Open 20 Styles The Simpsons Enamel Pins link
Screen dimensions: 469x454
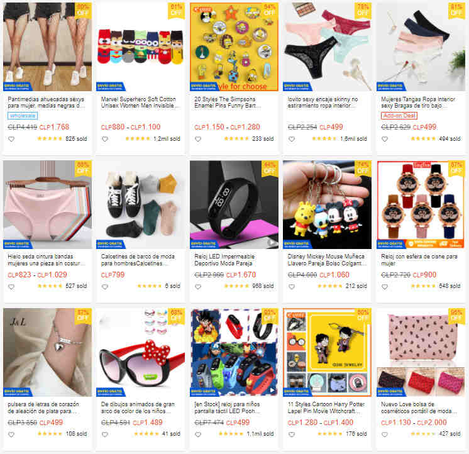(228, 102)
